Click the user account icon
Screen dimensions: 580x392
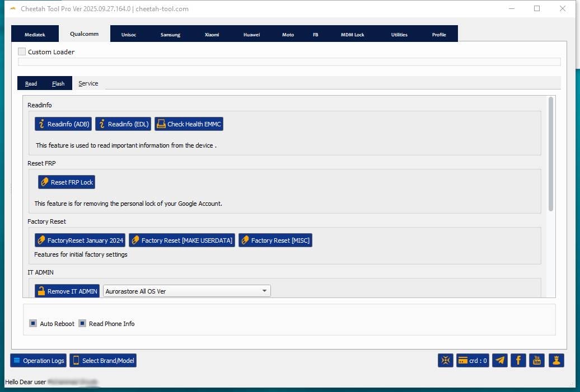(556, 361)
